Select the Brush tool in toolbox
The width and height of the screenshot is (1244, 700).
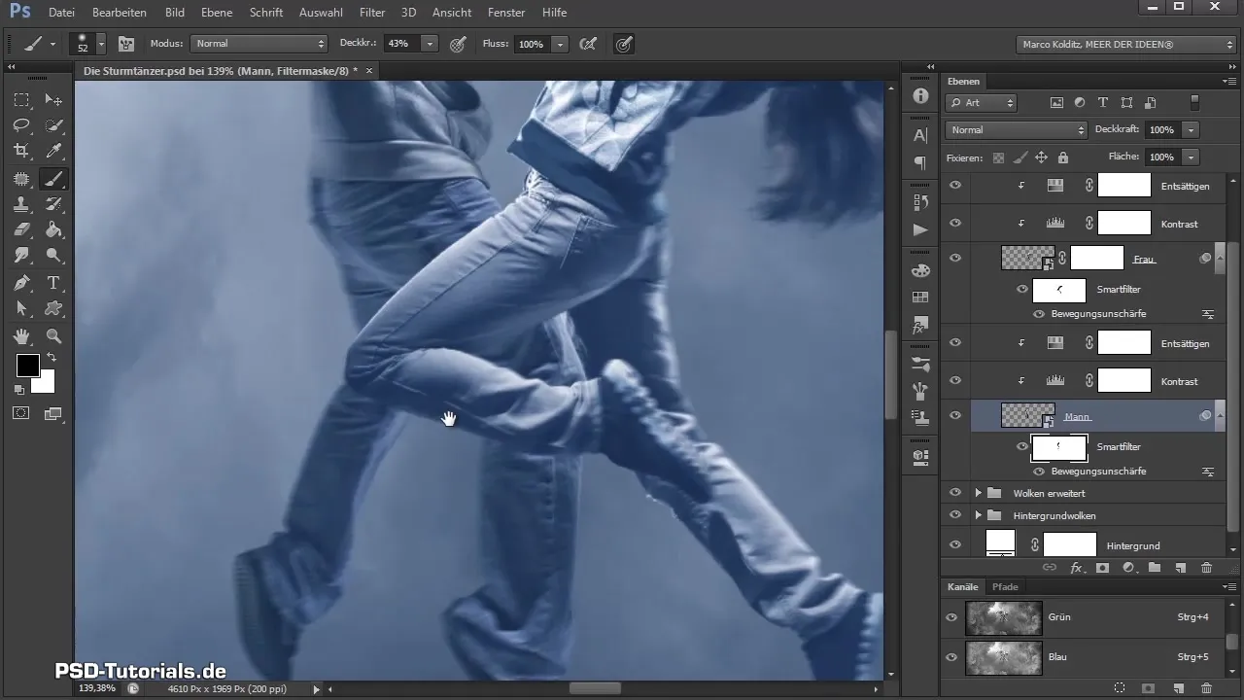54,178
